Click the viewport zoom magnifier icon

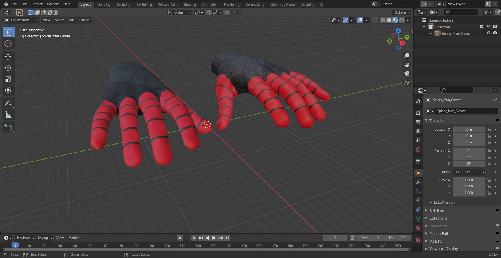point(406,56)
